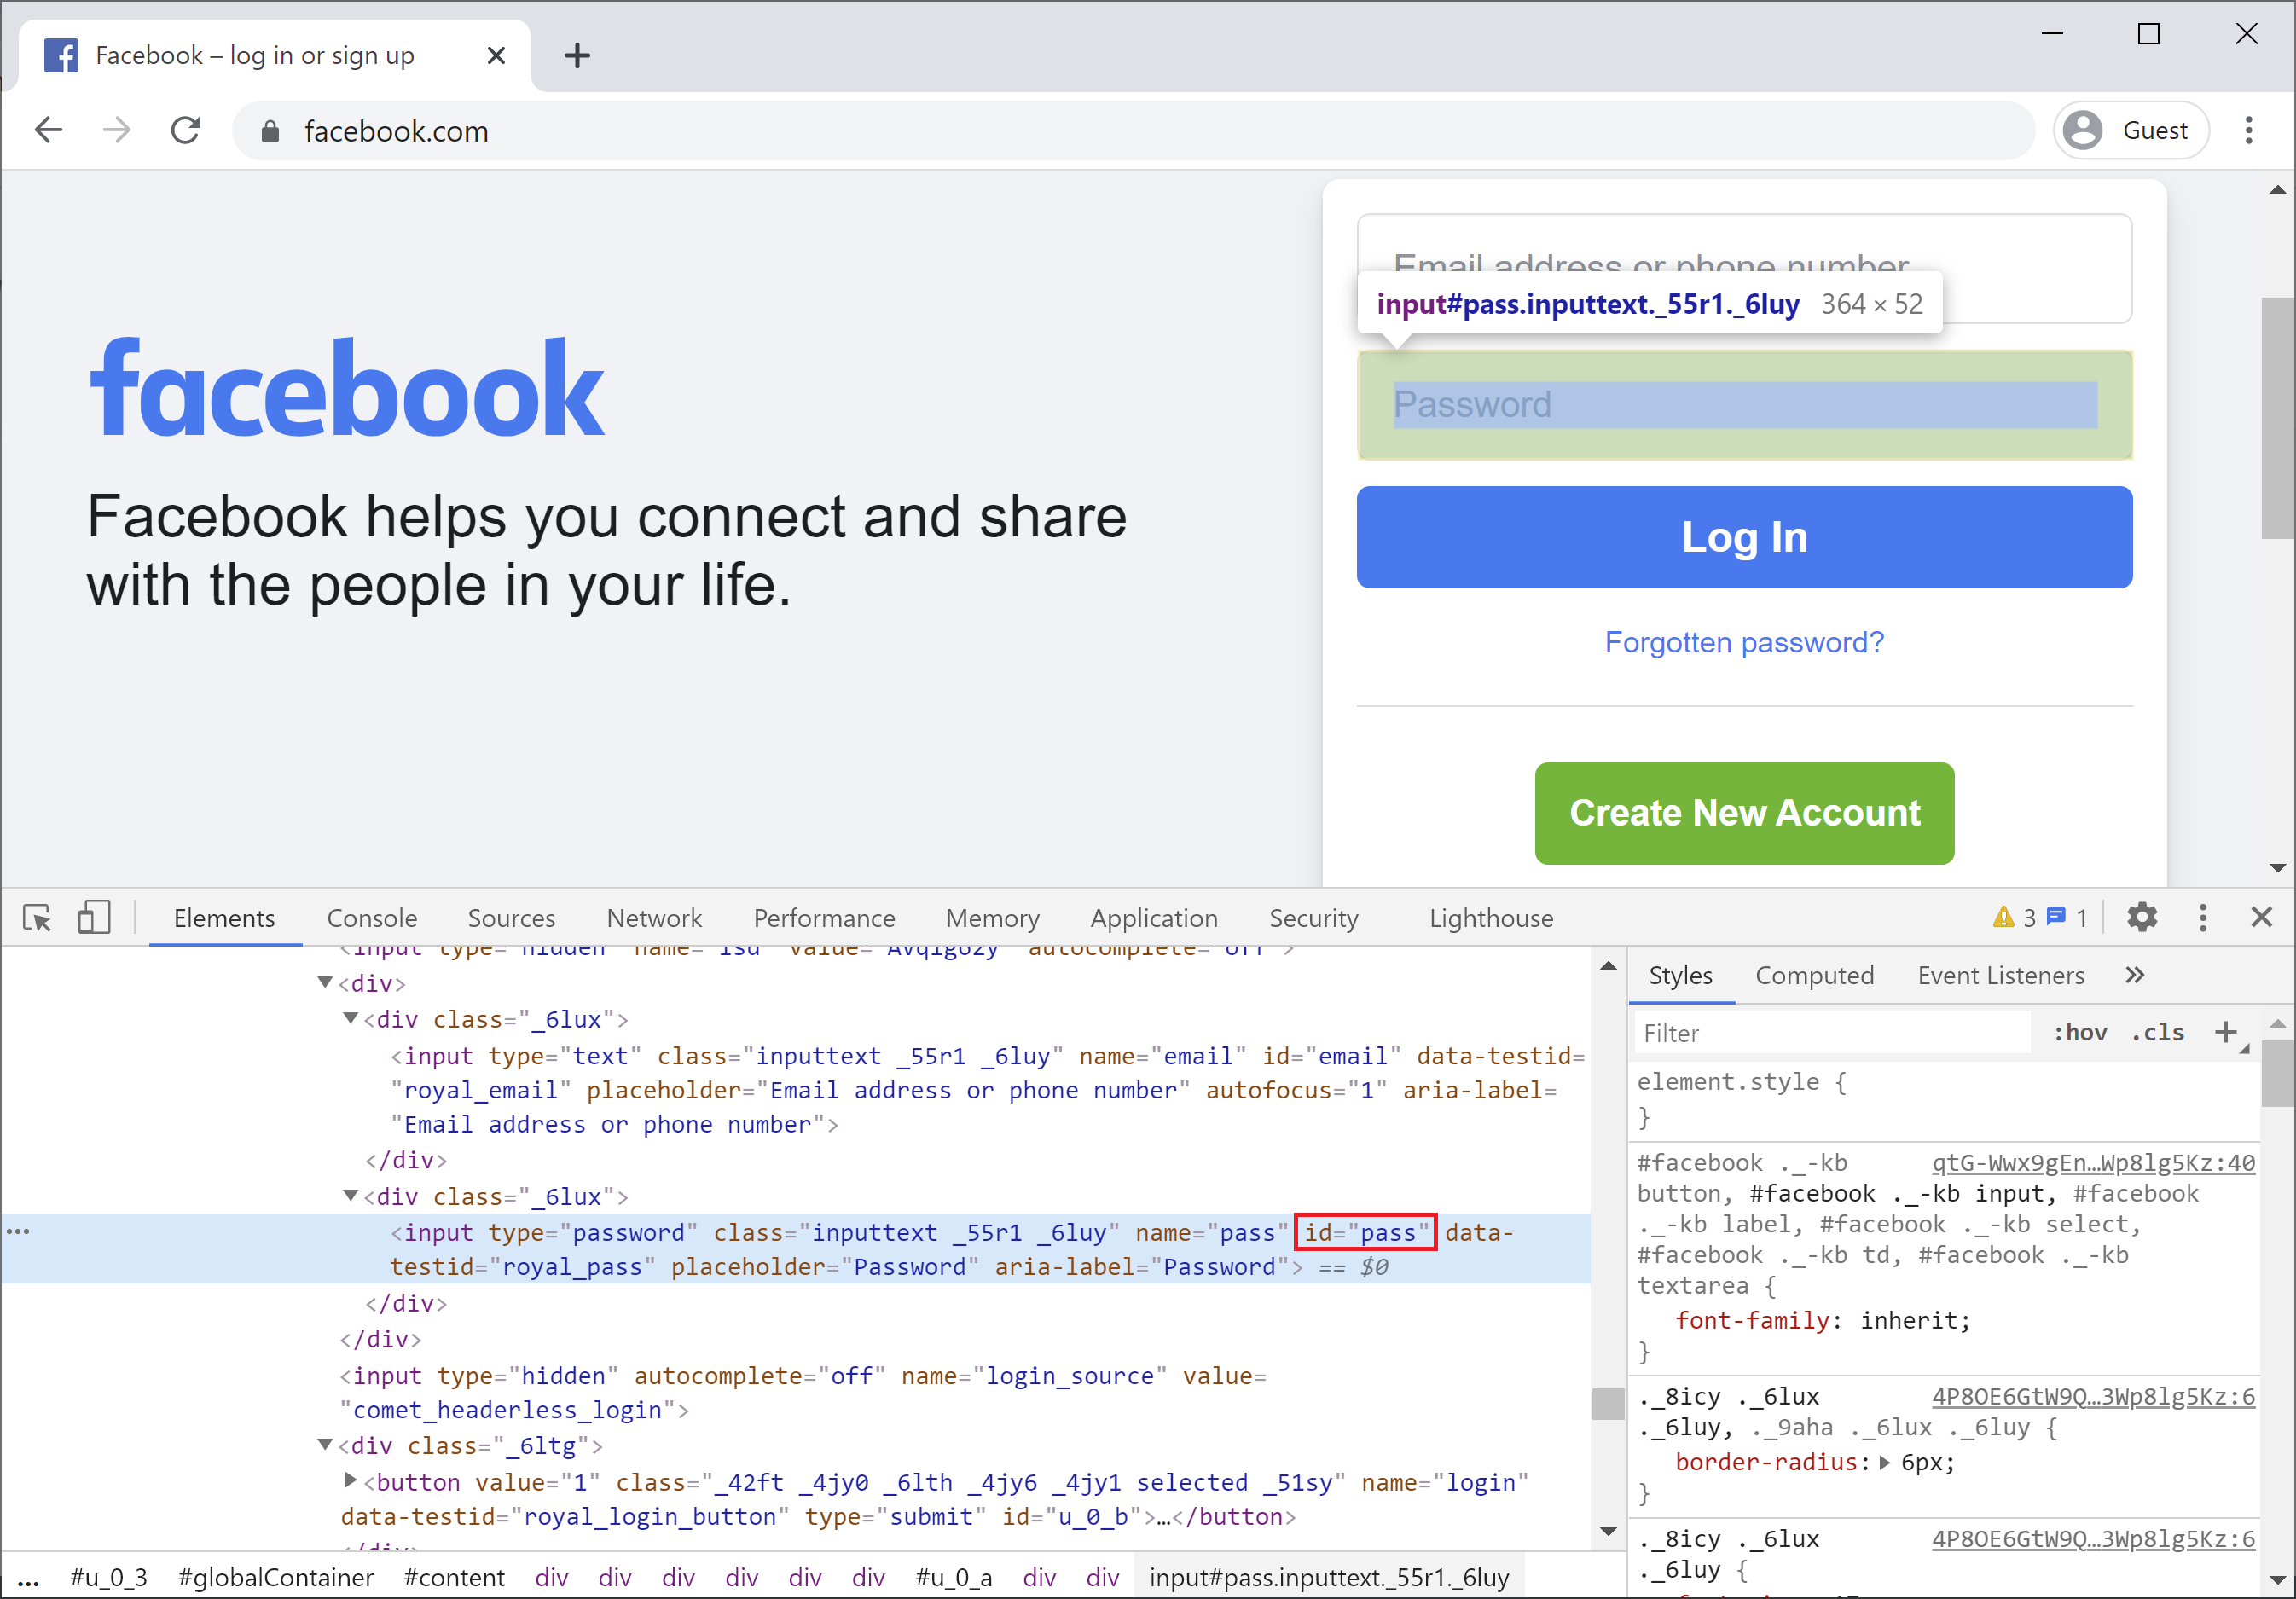Follow the Forgotten password link

pyautogui.click(x=1743, y=642)
